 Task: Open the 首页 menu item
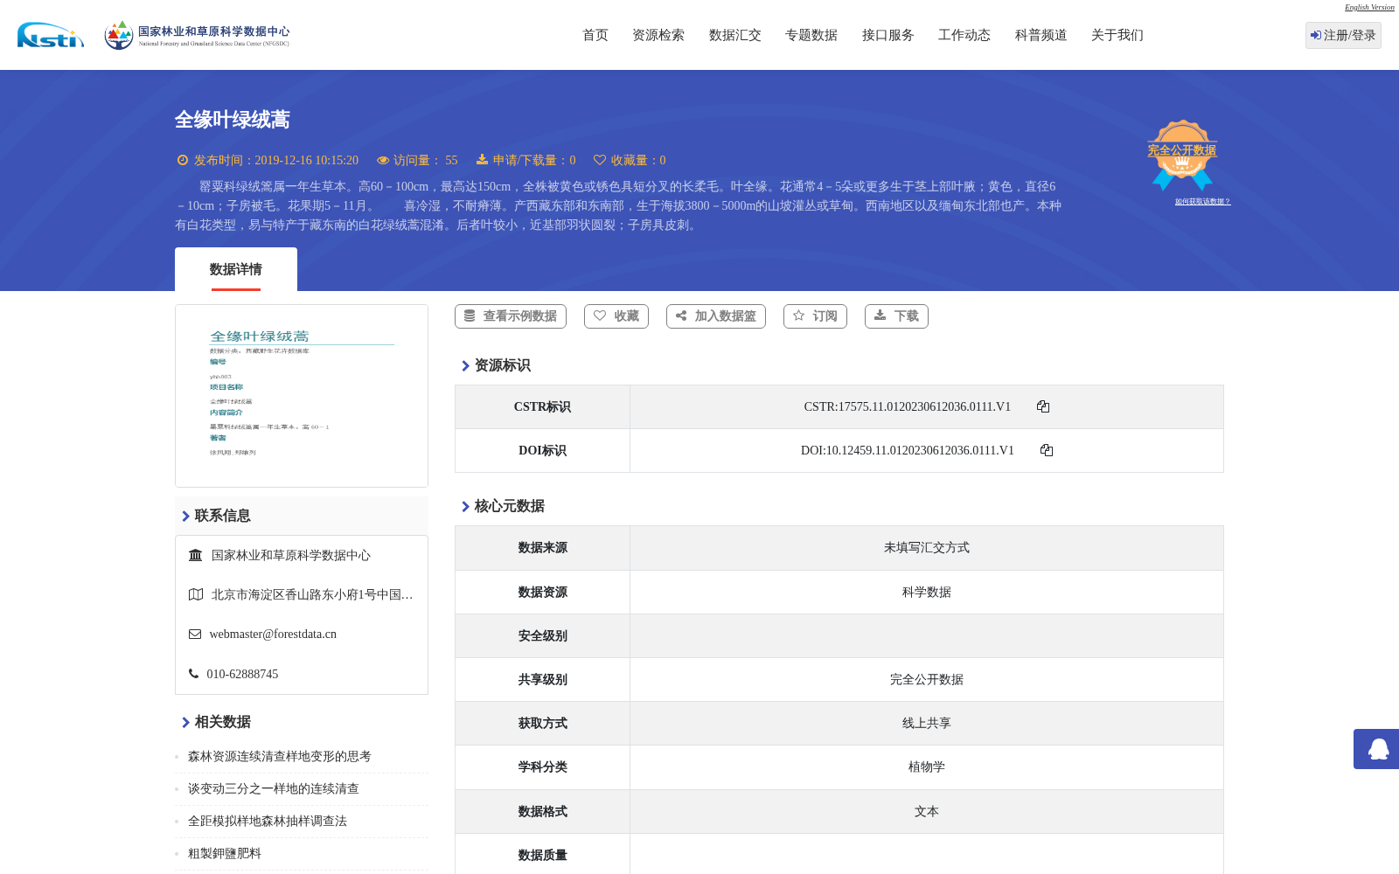[595, 35]
